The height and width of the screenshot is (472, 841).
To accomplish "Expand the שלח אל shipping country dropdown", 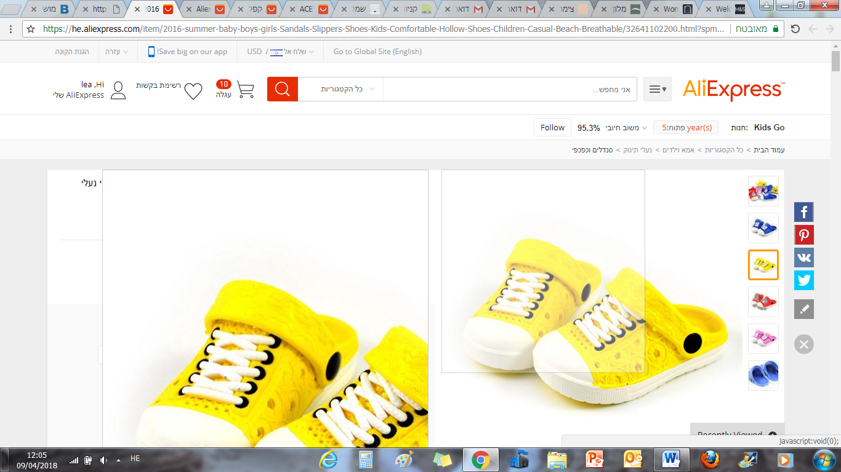I will [292, 52].
